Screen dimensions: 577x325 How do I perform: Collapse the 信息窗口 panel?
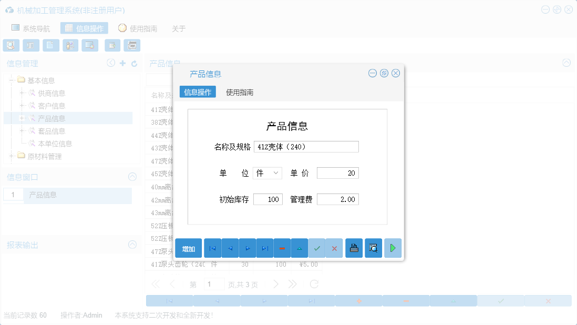(x=132, y=177)
